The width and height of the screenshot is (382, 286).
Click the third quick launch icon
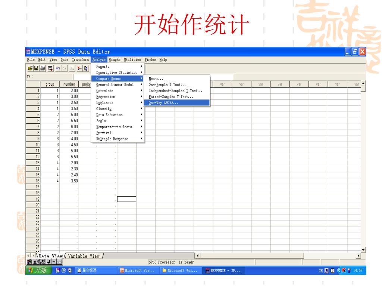coord(70,270)
